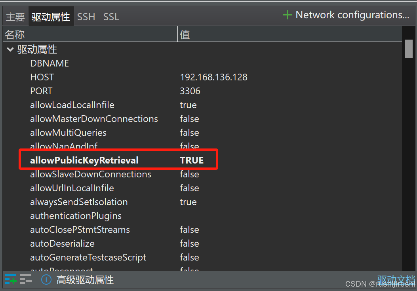
Task: Disable allowPublicKeyRetrieval
Action: [x=192, y=160]
